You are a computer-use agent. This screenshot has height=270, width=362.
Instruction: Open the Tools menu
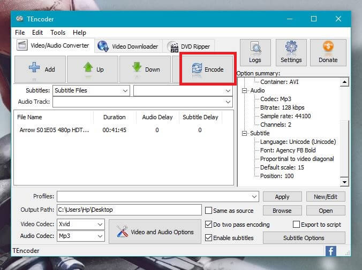pos(58,33)
